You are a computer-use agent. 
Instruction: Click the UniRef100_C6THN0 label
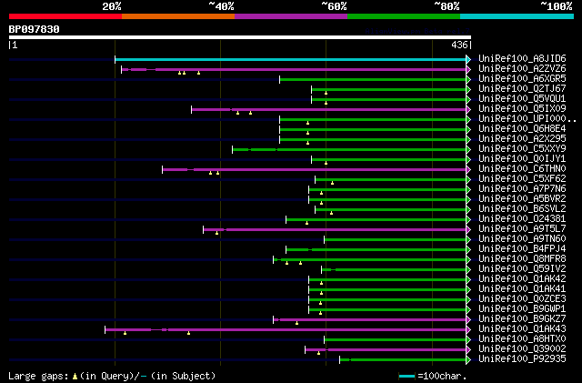522,169
